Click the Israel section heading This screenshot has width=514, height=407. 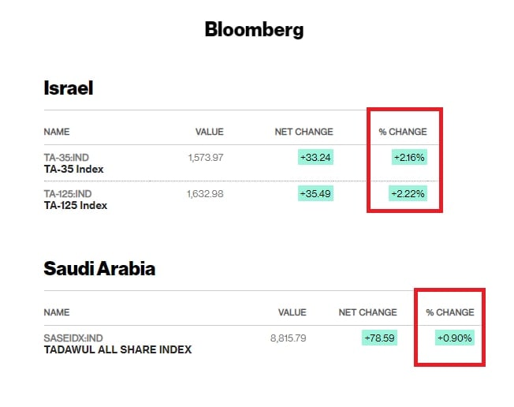tap(69, 88)
